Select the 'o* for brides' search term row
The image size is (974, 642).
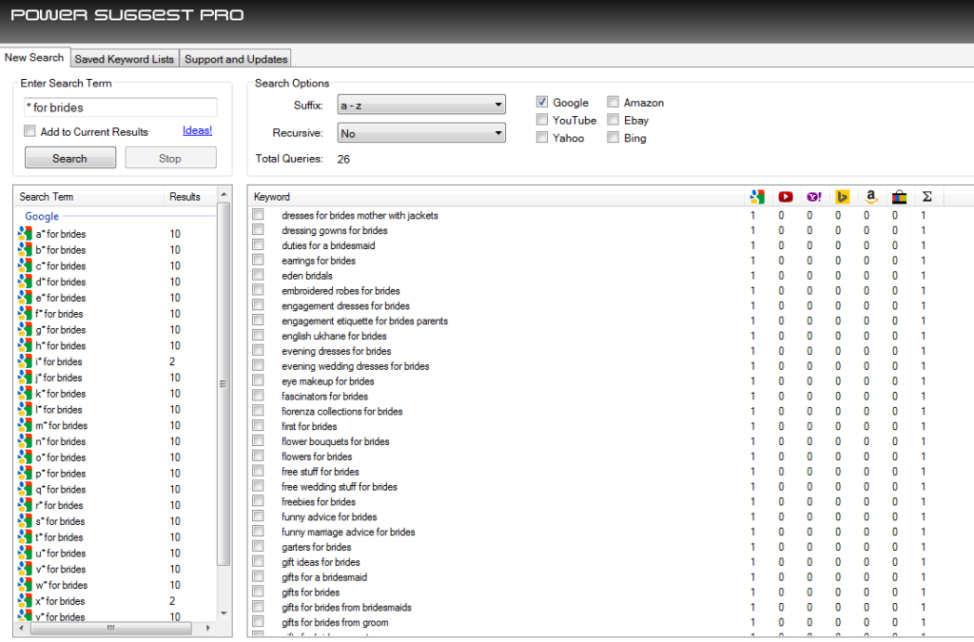[x=115, y=457]
